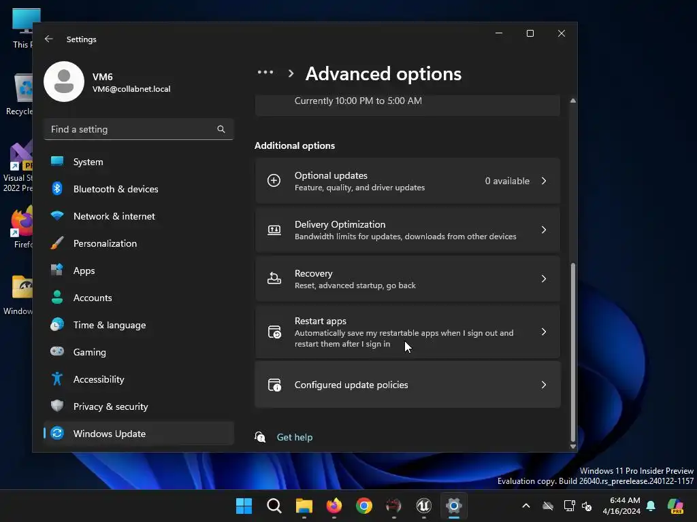This screenshot has width=697, height=522.
Task: Click the Optional updates plus-circle icon
Action: coord(274,181)
